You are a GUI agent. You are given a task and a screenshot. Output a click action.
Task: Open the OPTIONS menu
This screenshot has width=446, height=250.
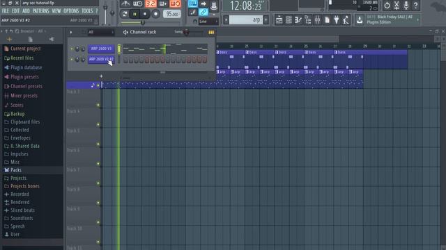[71, 11]
